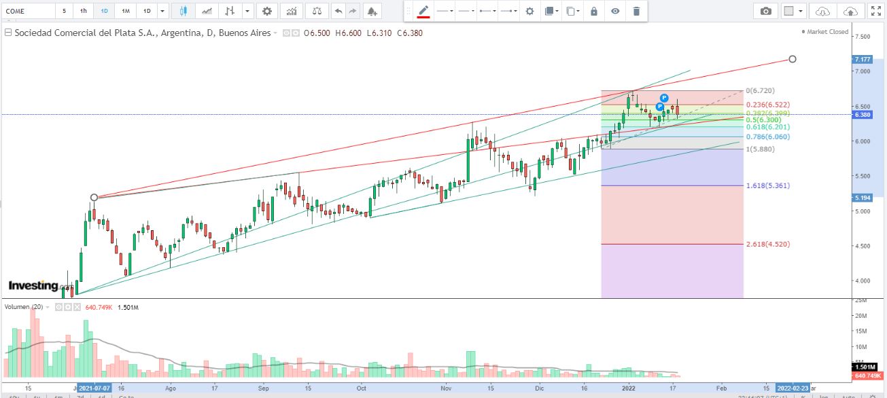The height and width of the screenshot is (398, 887).
Task: Delete the selected drawing with the trash icon
Action: point(636,11)
